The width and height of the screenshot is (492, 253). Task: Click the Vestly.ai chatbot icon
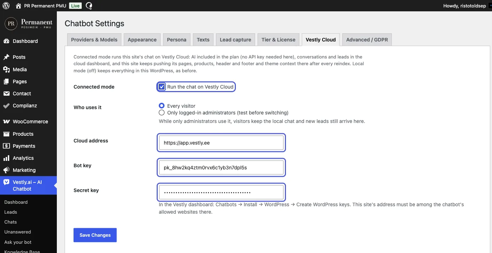coord(6,182)
